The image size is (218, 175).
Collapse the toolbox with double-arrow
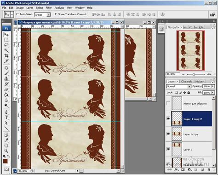(x=3, y=21)
